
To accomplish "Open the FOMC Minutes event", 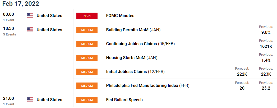I will click(120, 16).
